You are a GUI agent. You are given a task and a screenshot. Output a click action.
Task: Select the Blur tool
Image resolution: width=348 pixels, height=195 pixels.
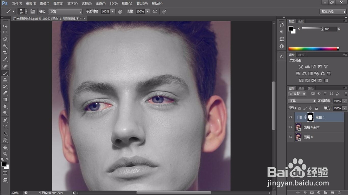[5, 106]
